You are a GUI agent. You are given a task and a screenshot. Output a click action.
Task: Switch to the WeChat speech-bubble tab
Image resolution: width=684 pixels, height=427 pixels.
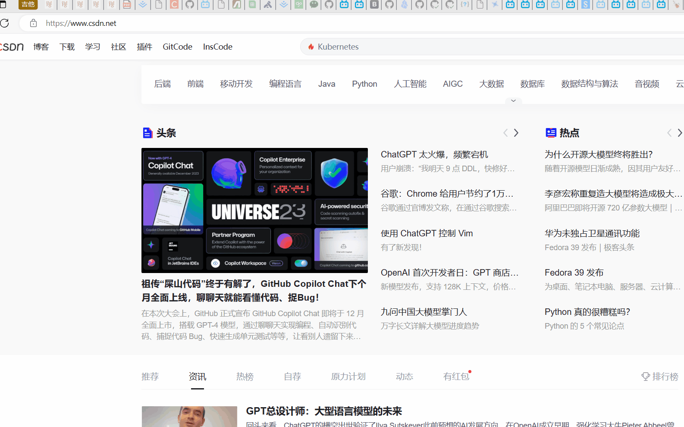coord(314,5)
